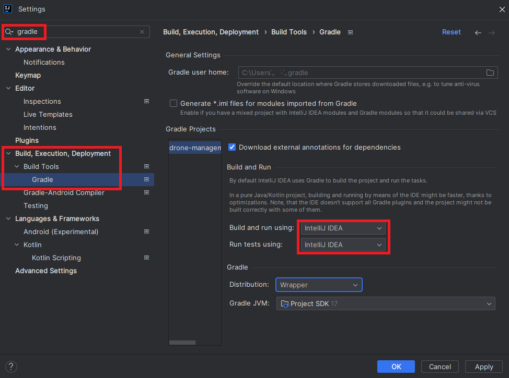Screen dimensions: 509x378
Task: Click the project icon beside Gradle-Android Compiler
Action: 146,192
